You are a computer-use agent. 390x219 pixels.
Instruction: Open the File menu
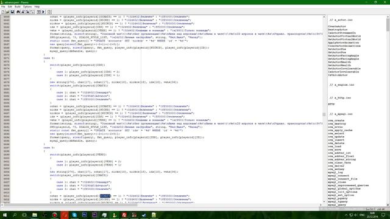pyautogui.click(x=3, y=7)
